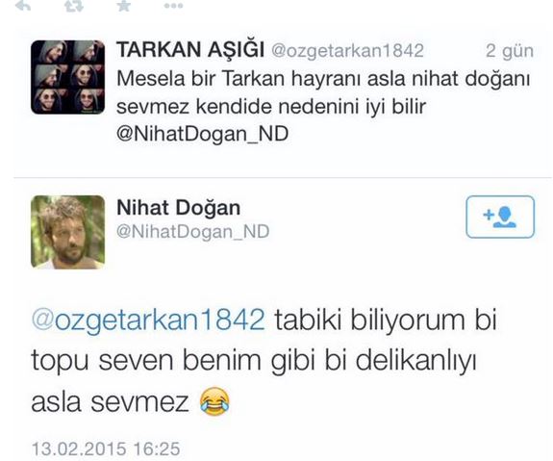Image resolution: width=553 pixels, height=461 pixels.
Task: Tap the reply arrow icon
Action: 23,5
